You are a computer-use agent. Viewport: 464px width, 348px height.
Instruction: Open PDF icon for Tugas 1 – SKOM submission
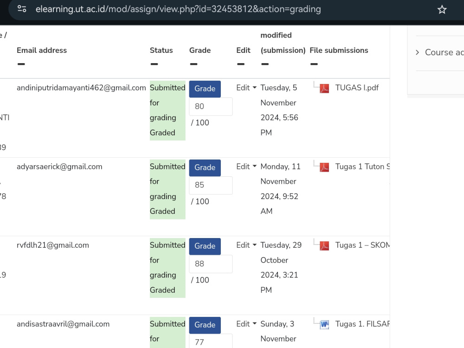click(324, 246)
